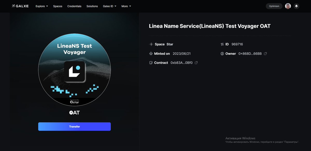Expand the Explore dropdown menu
The image size is (311, 151).
(42, 6)
